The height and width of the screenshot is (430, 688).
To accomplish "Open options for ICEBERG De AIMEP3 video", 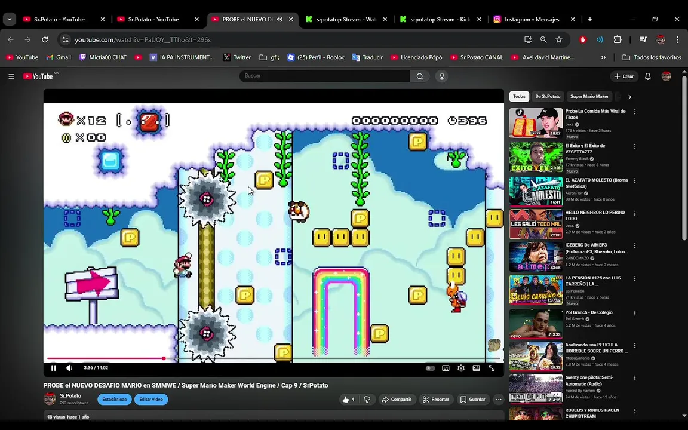I will (x=634, y=245).
